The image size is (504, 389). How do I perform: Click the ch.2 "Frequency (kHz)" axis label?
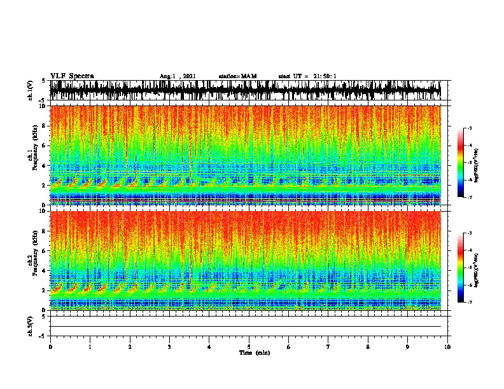(35, 253)
